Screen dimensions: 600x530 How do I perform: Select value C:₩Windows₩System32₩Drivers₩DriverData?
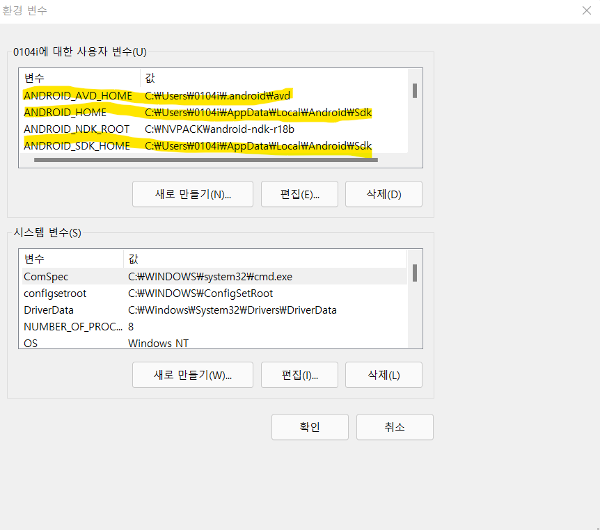point(232,310)
